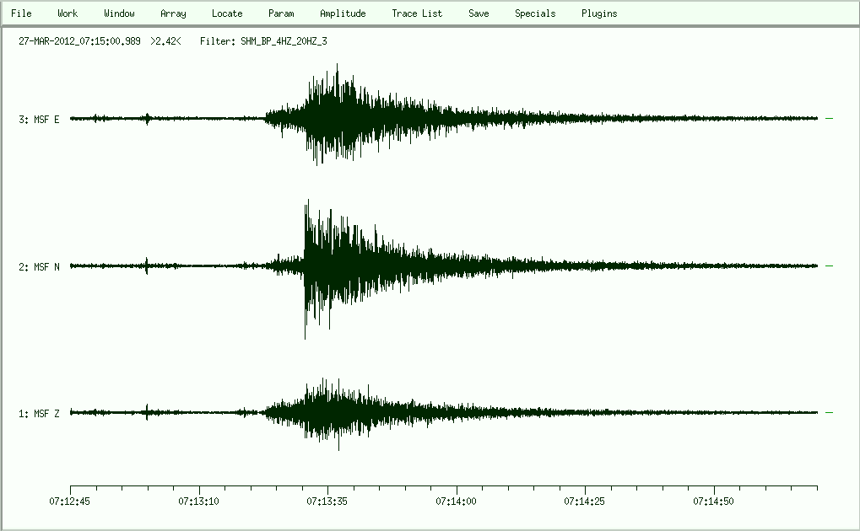The height and width of the screenshot is (531, 860).
Task: Click the 07:14:00 time axis label
Action: tap(457, 501)
